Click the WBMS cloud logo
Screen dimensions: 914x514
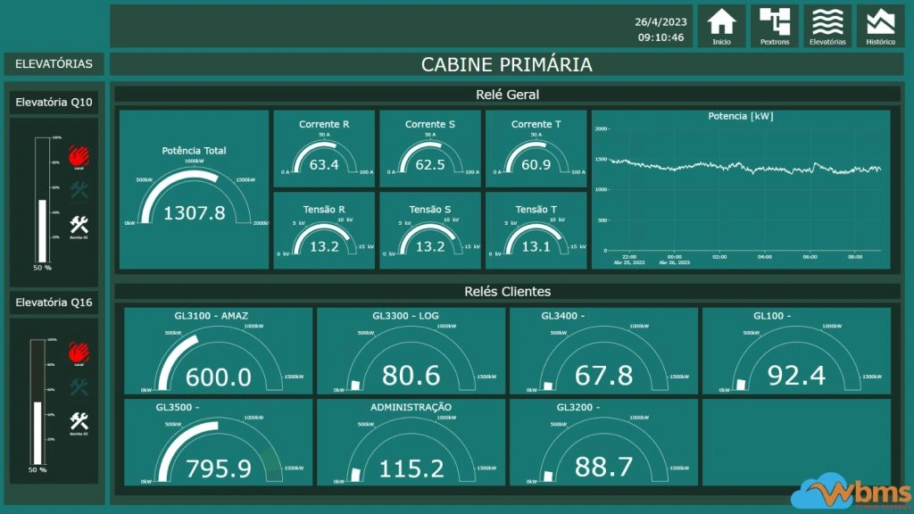(852, 493)
